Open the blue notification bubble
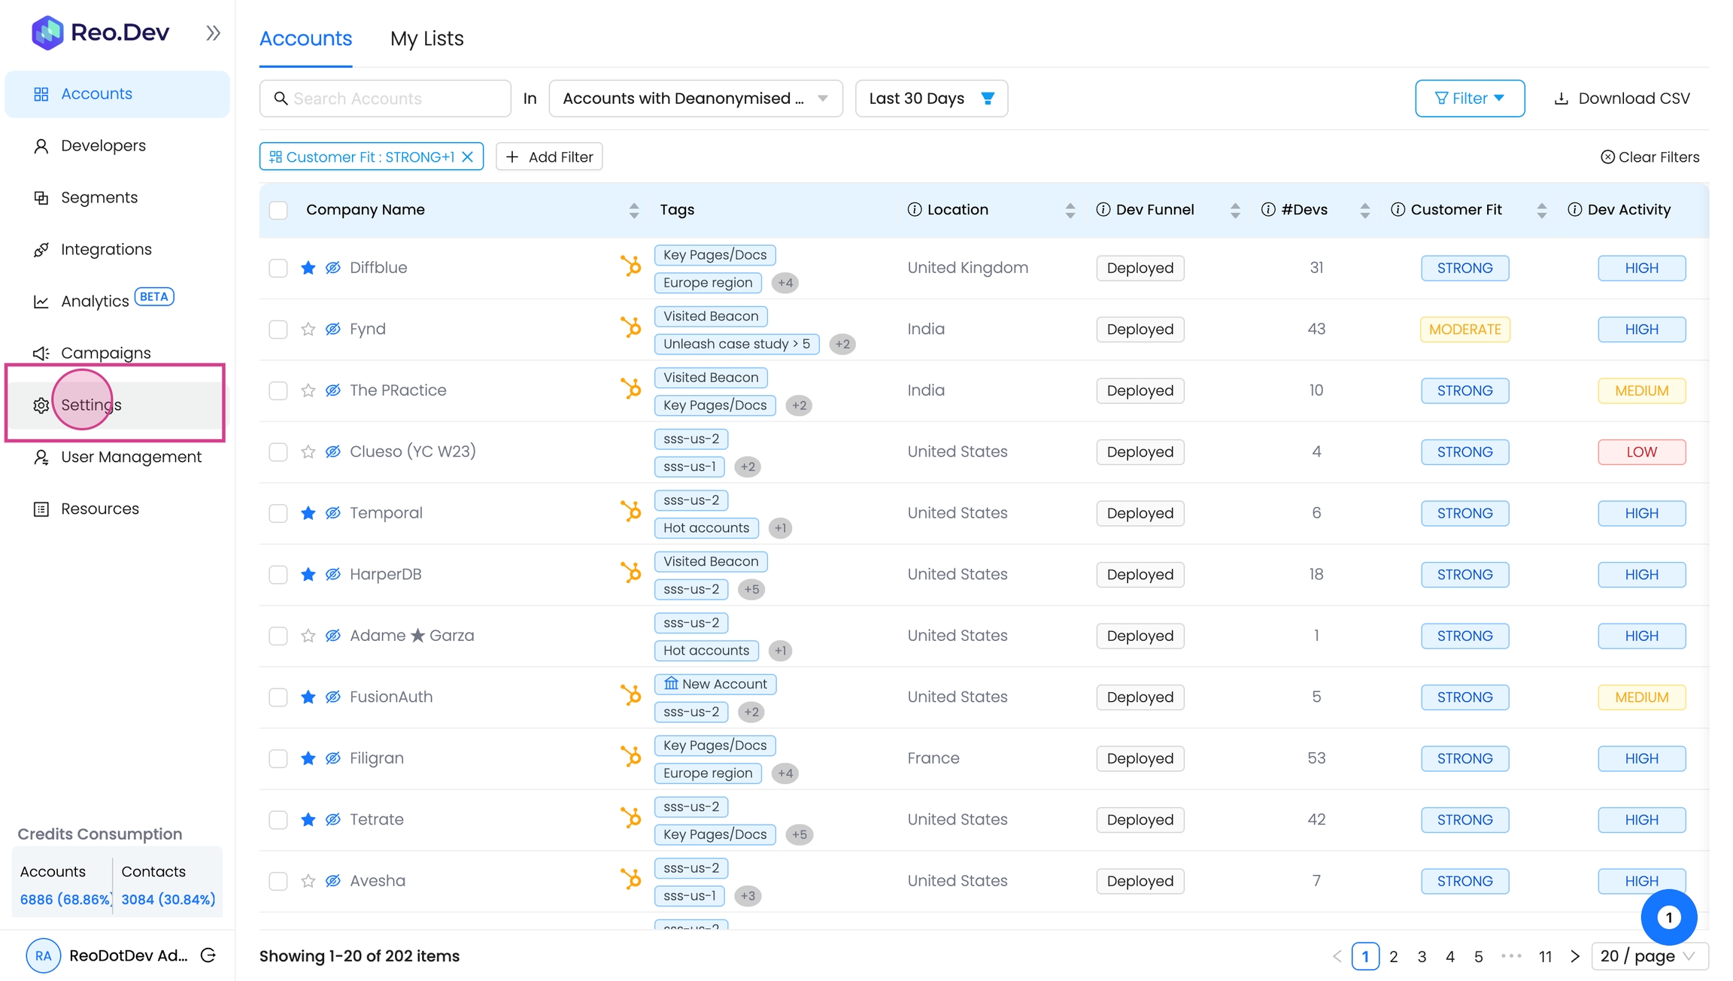Image resolution: width=1733 pixels, height=981 pixels. [x=1668, y=917]
